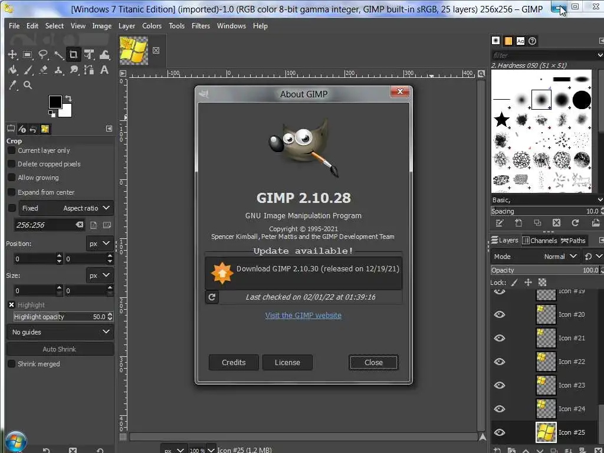604x453 pixels.
Task: Toggle the Fixed aspect ratio checkbox
Action: 12,208
